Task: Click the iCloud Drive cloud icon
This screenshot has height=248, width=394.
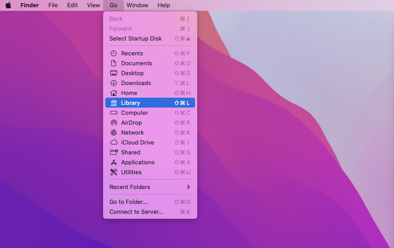Action: [x=113, y=142]
